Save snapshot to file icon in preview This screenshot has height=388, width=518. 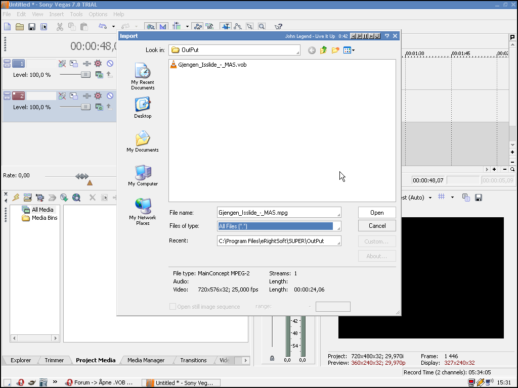click(x=479, y=198)
